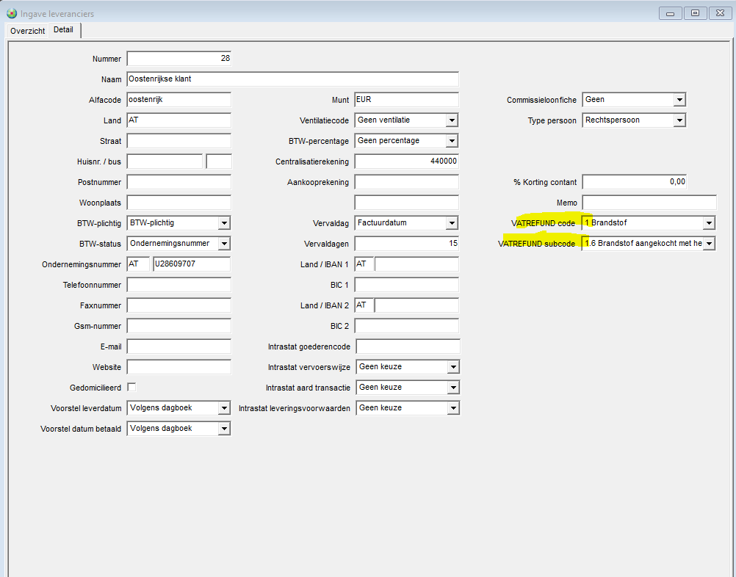Focus the Centralisatierekening field
This screenshot has height=577, width=736.
pyautogui.click(x=406, y=162)
